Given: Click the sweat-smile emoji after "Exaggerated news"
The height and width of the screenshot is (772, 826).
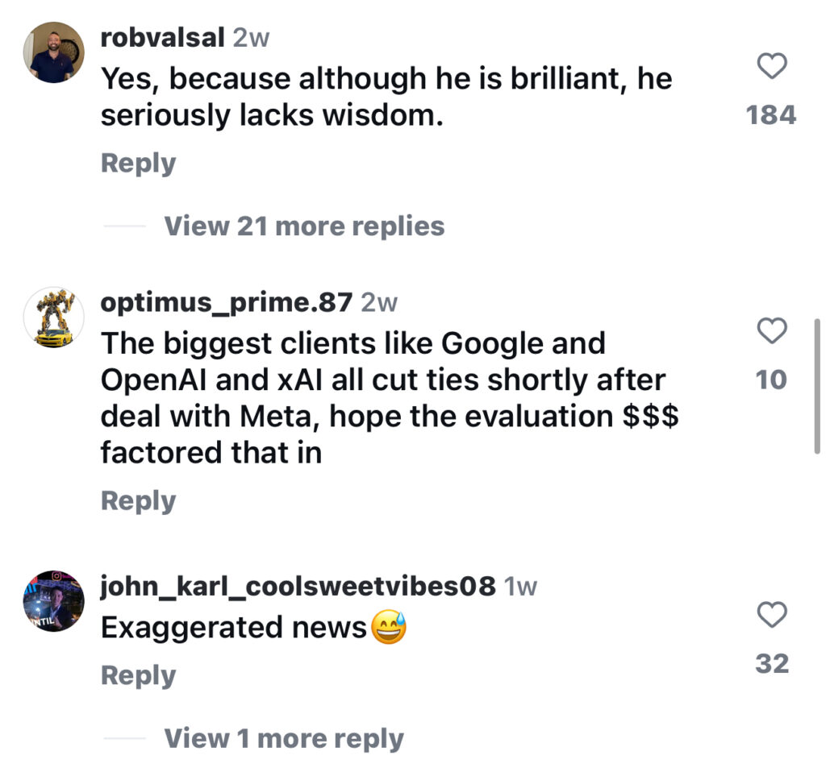Looking at the screenshot, I should click(388, 628).
